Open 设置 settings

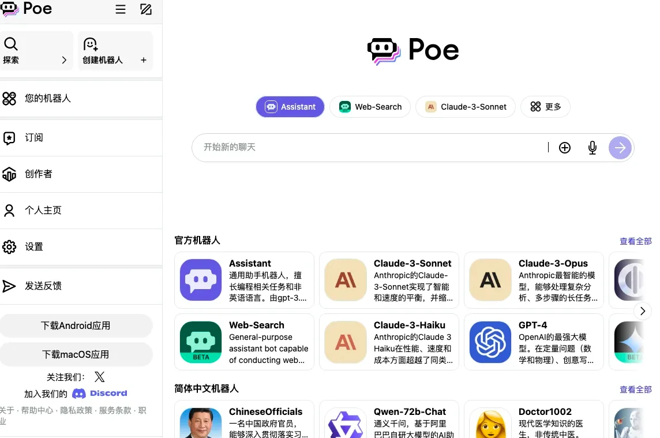pos(81,247)
